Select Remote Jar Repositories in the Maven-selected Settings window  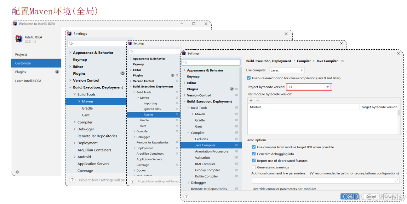97,136
